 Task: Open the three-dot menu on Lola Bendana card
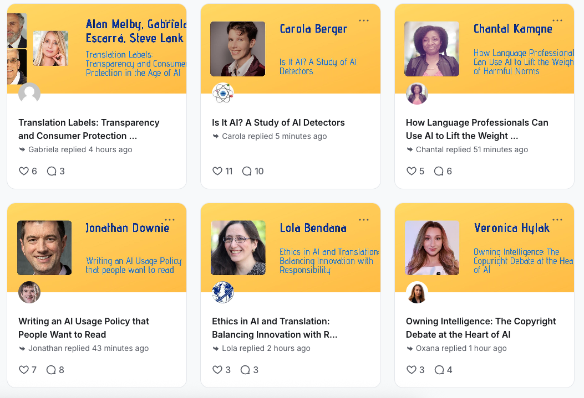point(364,220)
